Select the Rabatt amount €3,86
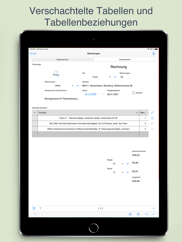The width and height of the screenshot is (182, 242). click(135, 163)
